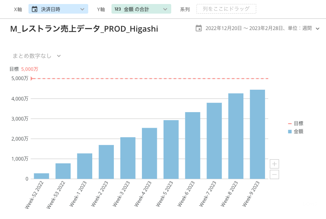Click date range text 2022年12月20日 ～ 2023年2月28日

click(x=244, y=28)
